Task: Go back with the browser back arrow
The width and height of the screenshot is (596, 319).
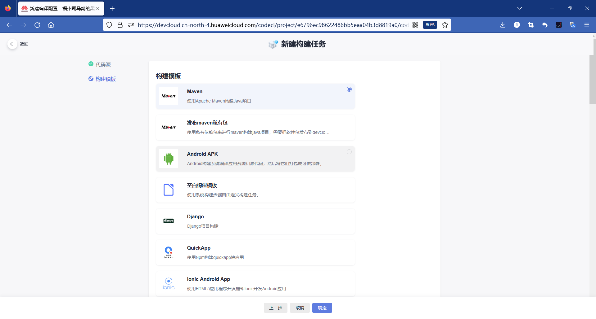Action: [x=9, y=25]
